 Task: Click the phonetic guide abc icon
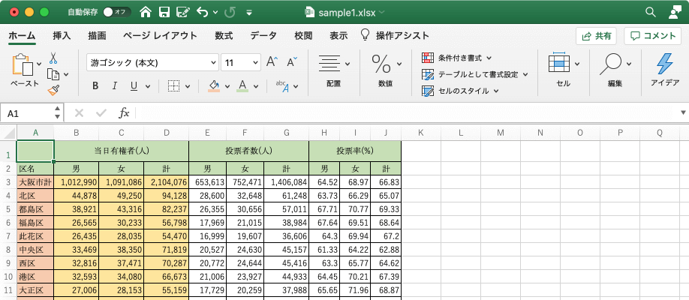[x=282, y=85]
